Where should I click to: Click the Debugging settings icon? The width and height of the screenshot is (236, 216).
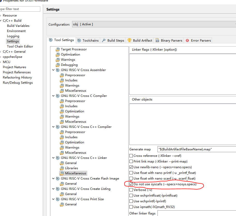point(58,65)
